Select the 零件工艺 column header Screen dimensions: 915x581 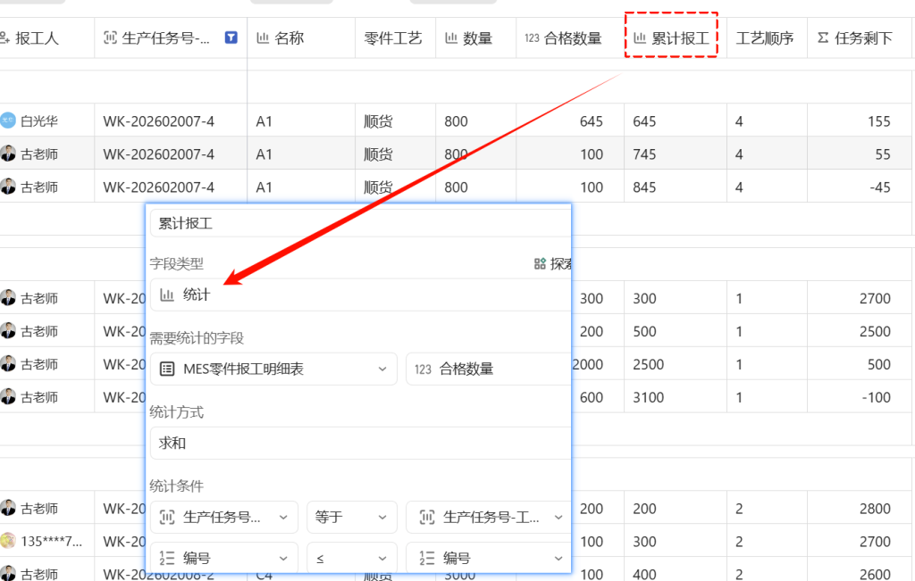[x=395, y=37]
